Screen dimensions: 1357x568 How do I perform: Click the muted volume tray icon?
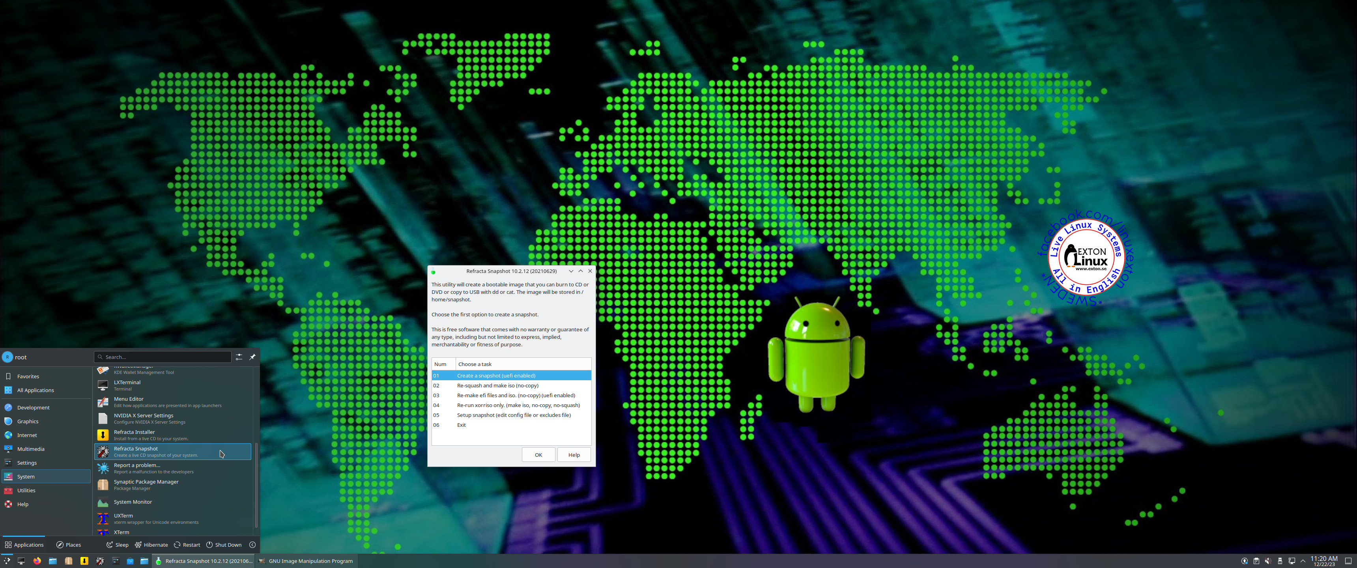tap(1268, 561)
